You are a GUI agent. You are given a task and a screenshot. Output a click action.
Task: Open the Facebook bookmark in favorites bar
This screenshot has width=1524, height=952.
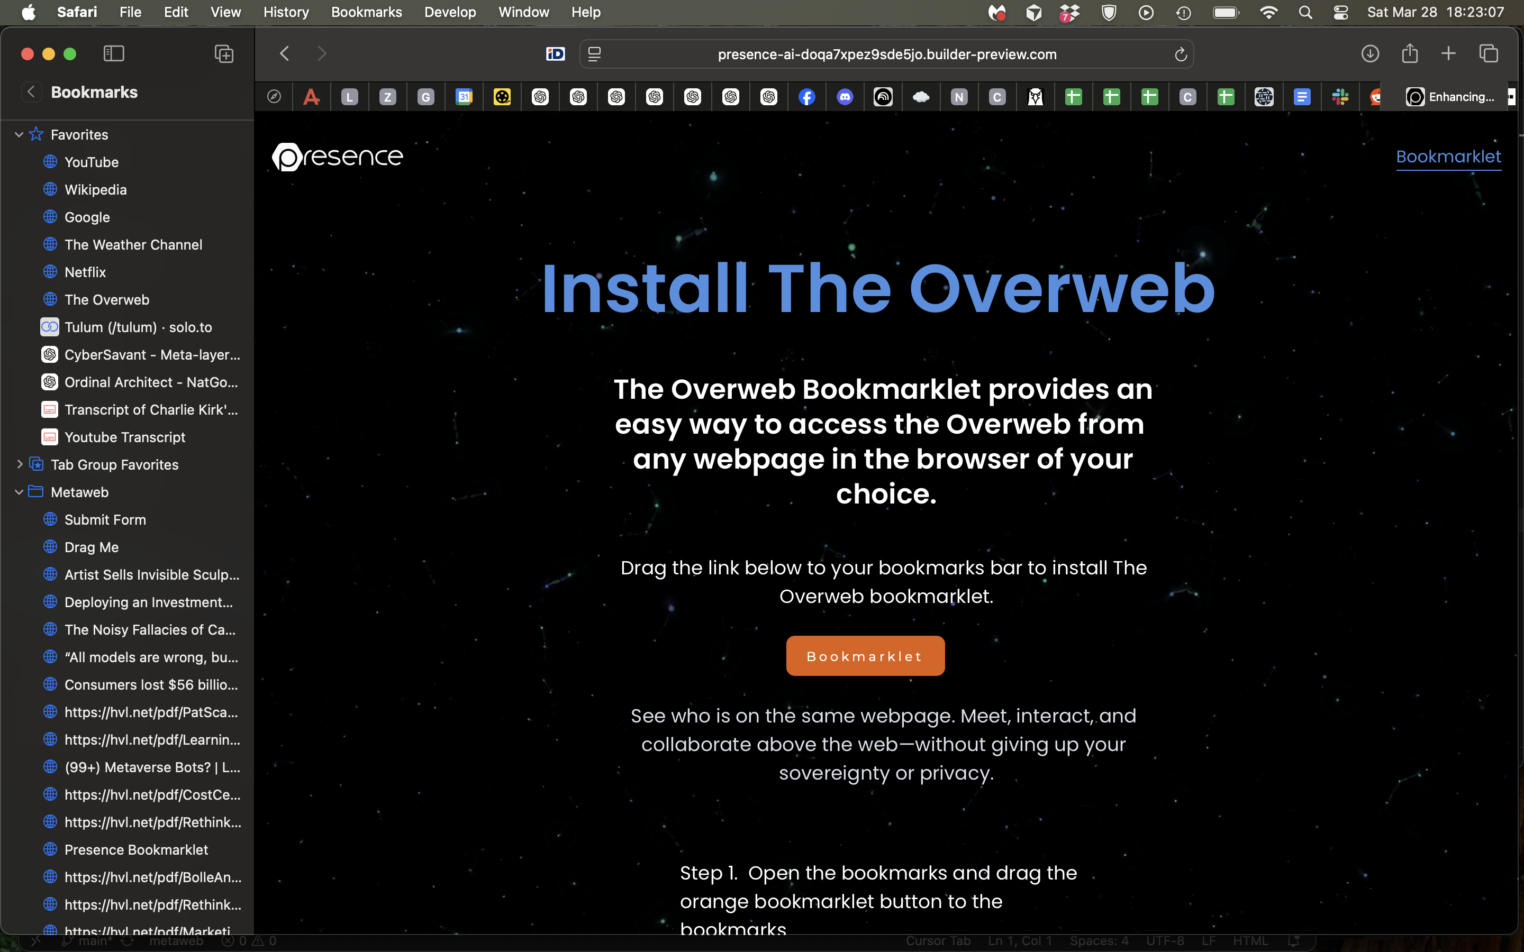[x=806, y=96]
